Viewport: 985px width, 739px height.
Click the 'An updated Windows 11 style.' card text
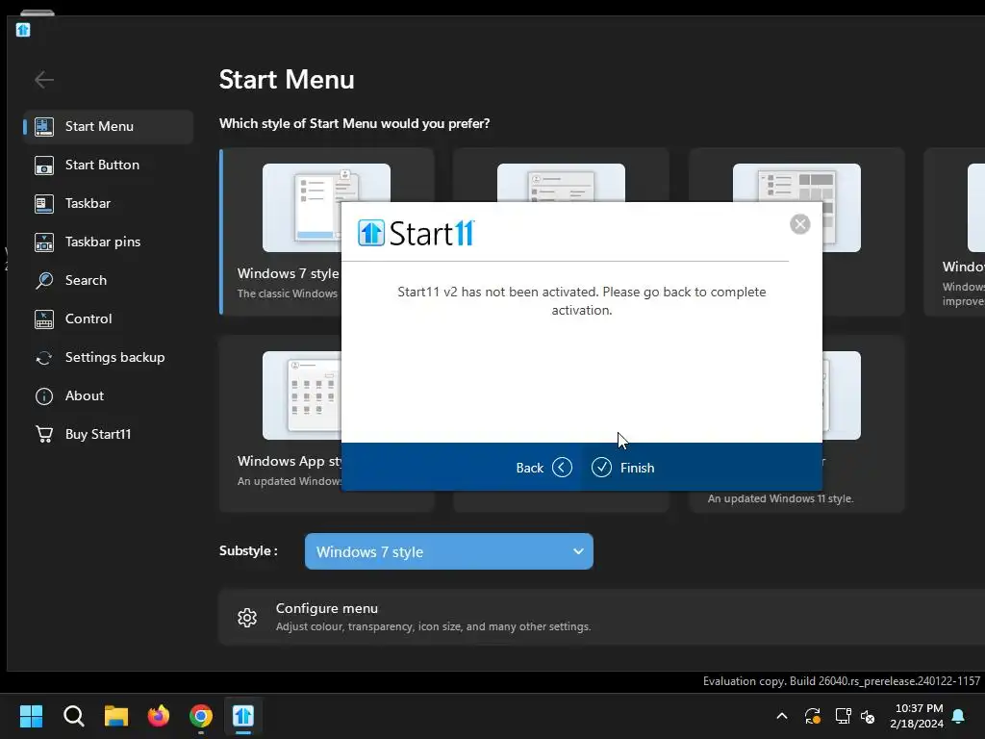coord(780,498)
